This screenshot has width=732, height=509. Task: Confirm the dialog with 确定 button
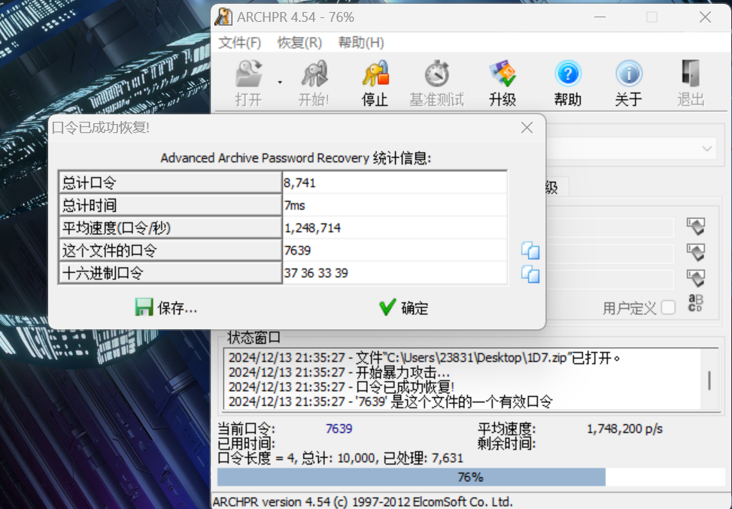click(x=403, y=308)
